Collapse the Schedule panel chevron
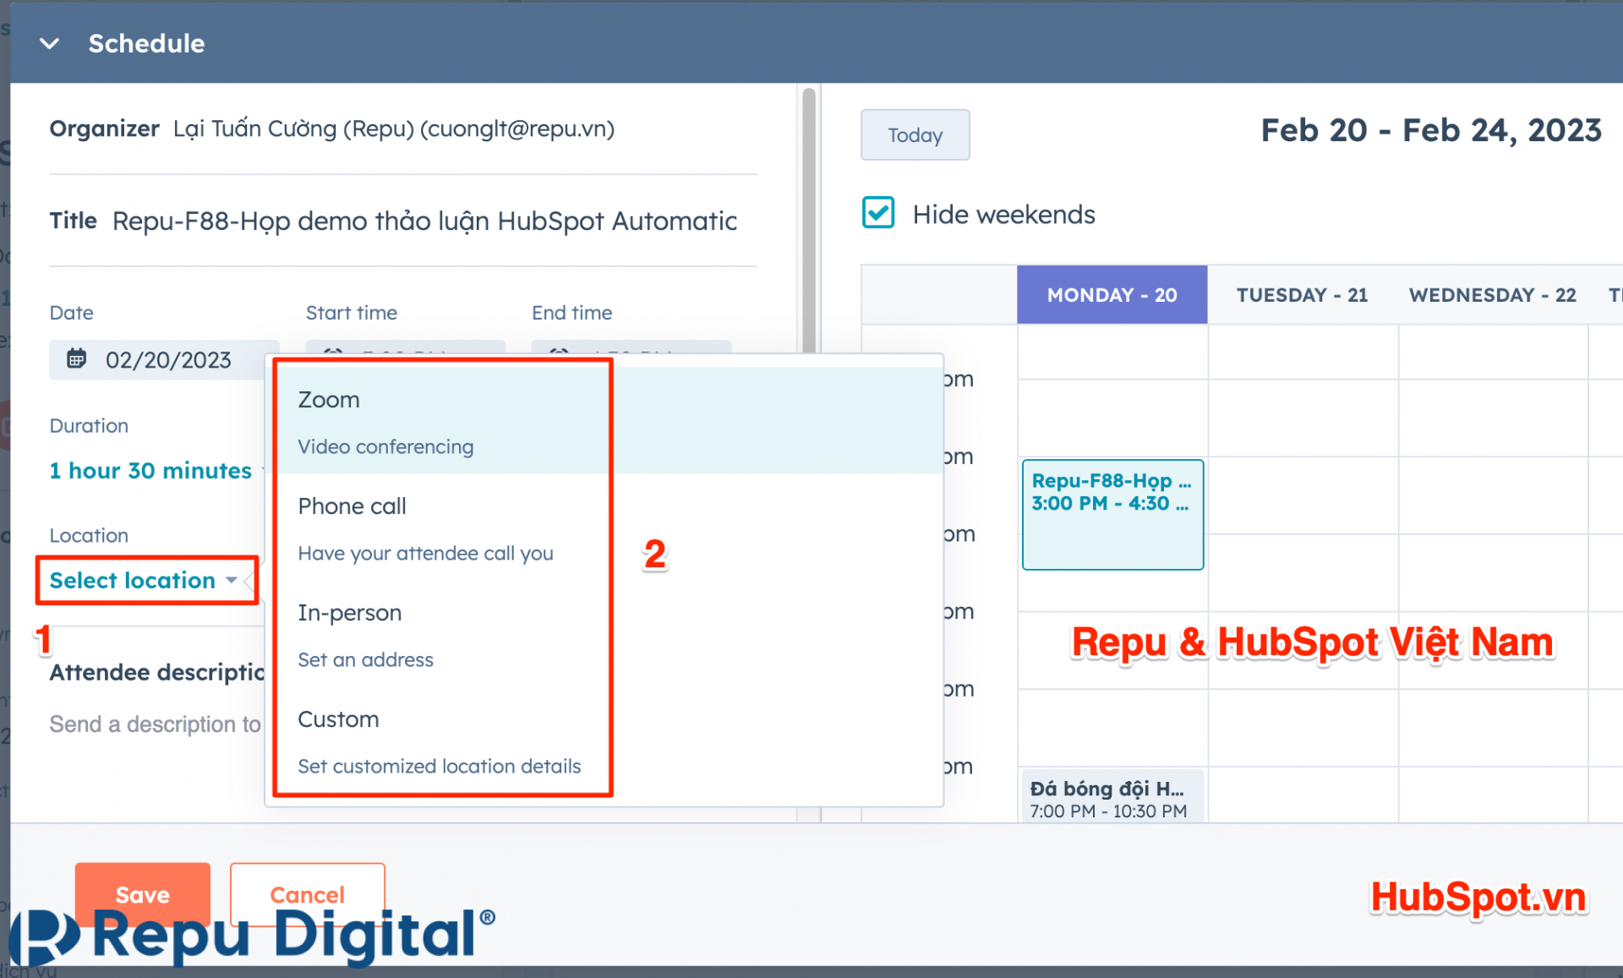Image resolution: width=1623 pixels, height=978 pixels. click(50, 44)
